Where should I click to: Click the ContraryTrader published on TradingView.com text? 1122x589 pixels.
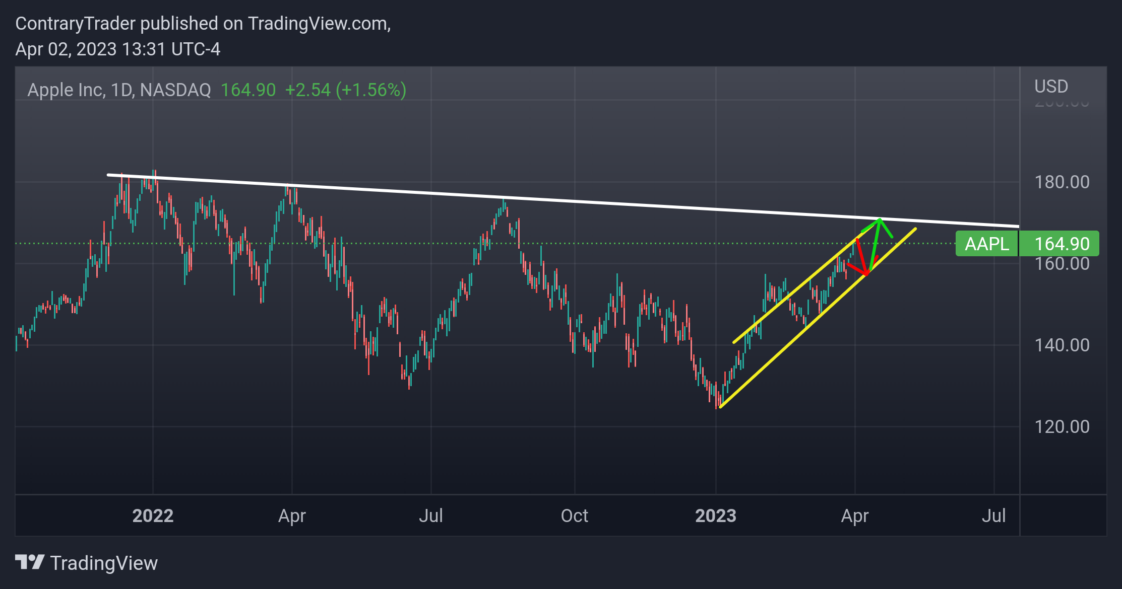tap(203, 24)
